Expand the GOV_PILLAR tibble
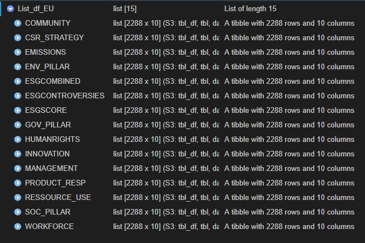This screenshot has height=243, width=365. coord(18,125)
